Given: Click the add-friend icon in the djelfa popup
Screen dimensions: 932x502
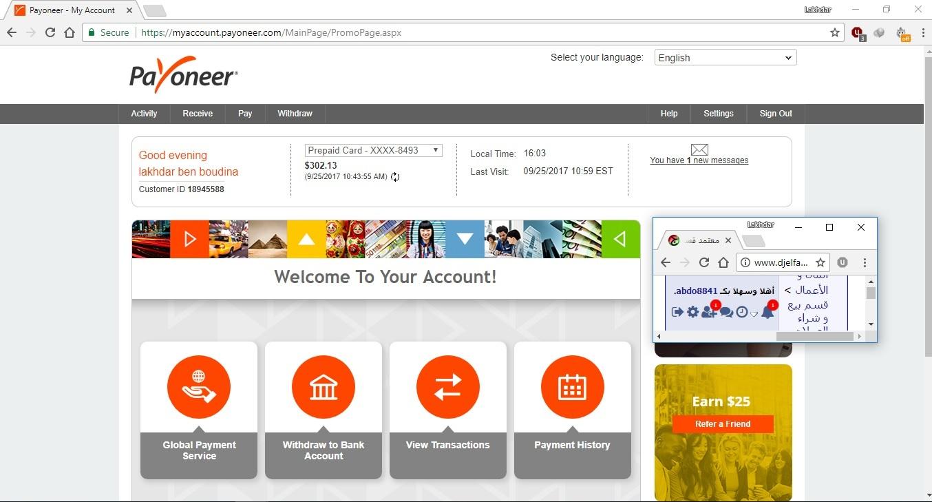Looking at the screenshot, I should [709, 312].
